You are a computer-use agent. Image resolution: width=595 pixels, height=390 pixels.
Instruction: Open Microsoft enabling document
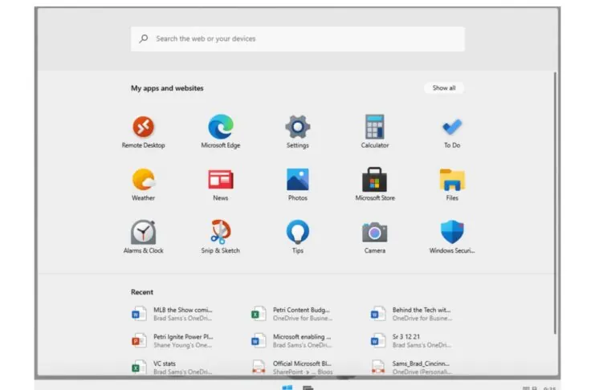(x=291, y=341)
